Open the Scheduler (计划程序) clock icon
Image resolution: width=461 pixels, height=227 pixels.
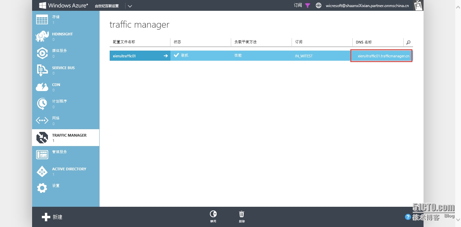coord(42,104)
